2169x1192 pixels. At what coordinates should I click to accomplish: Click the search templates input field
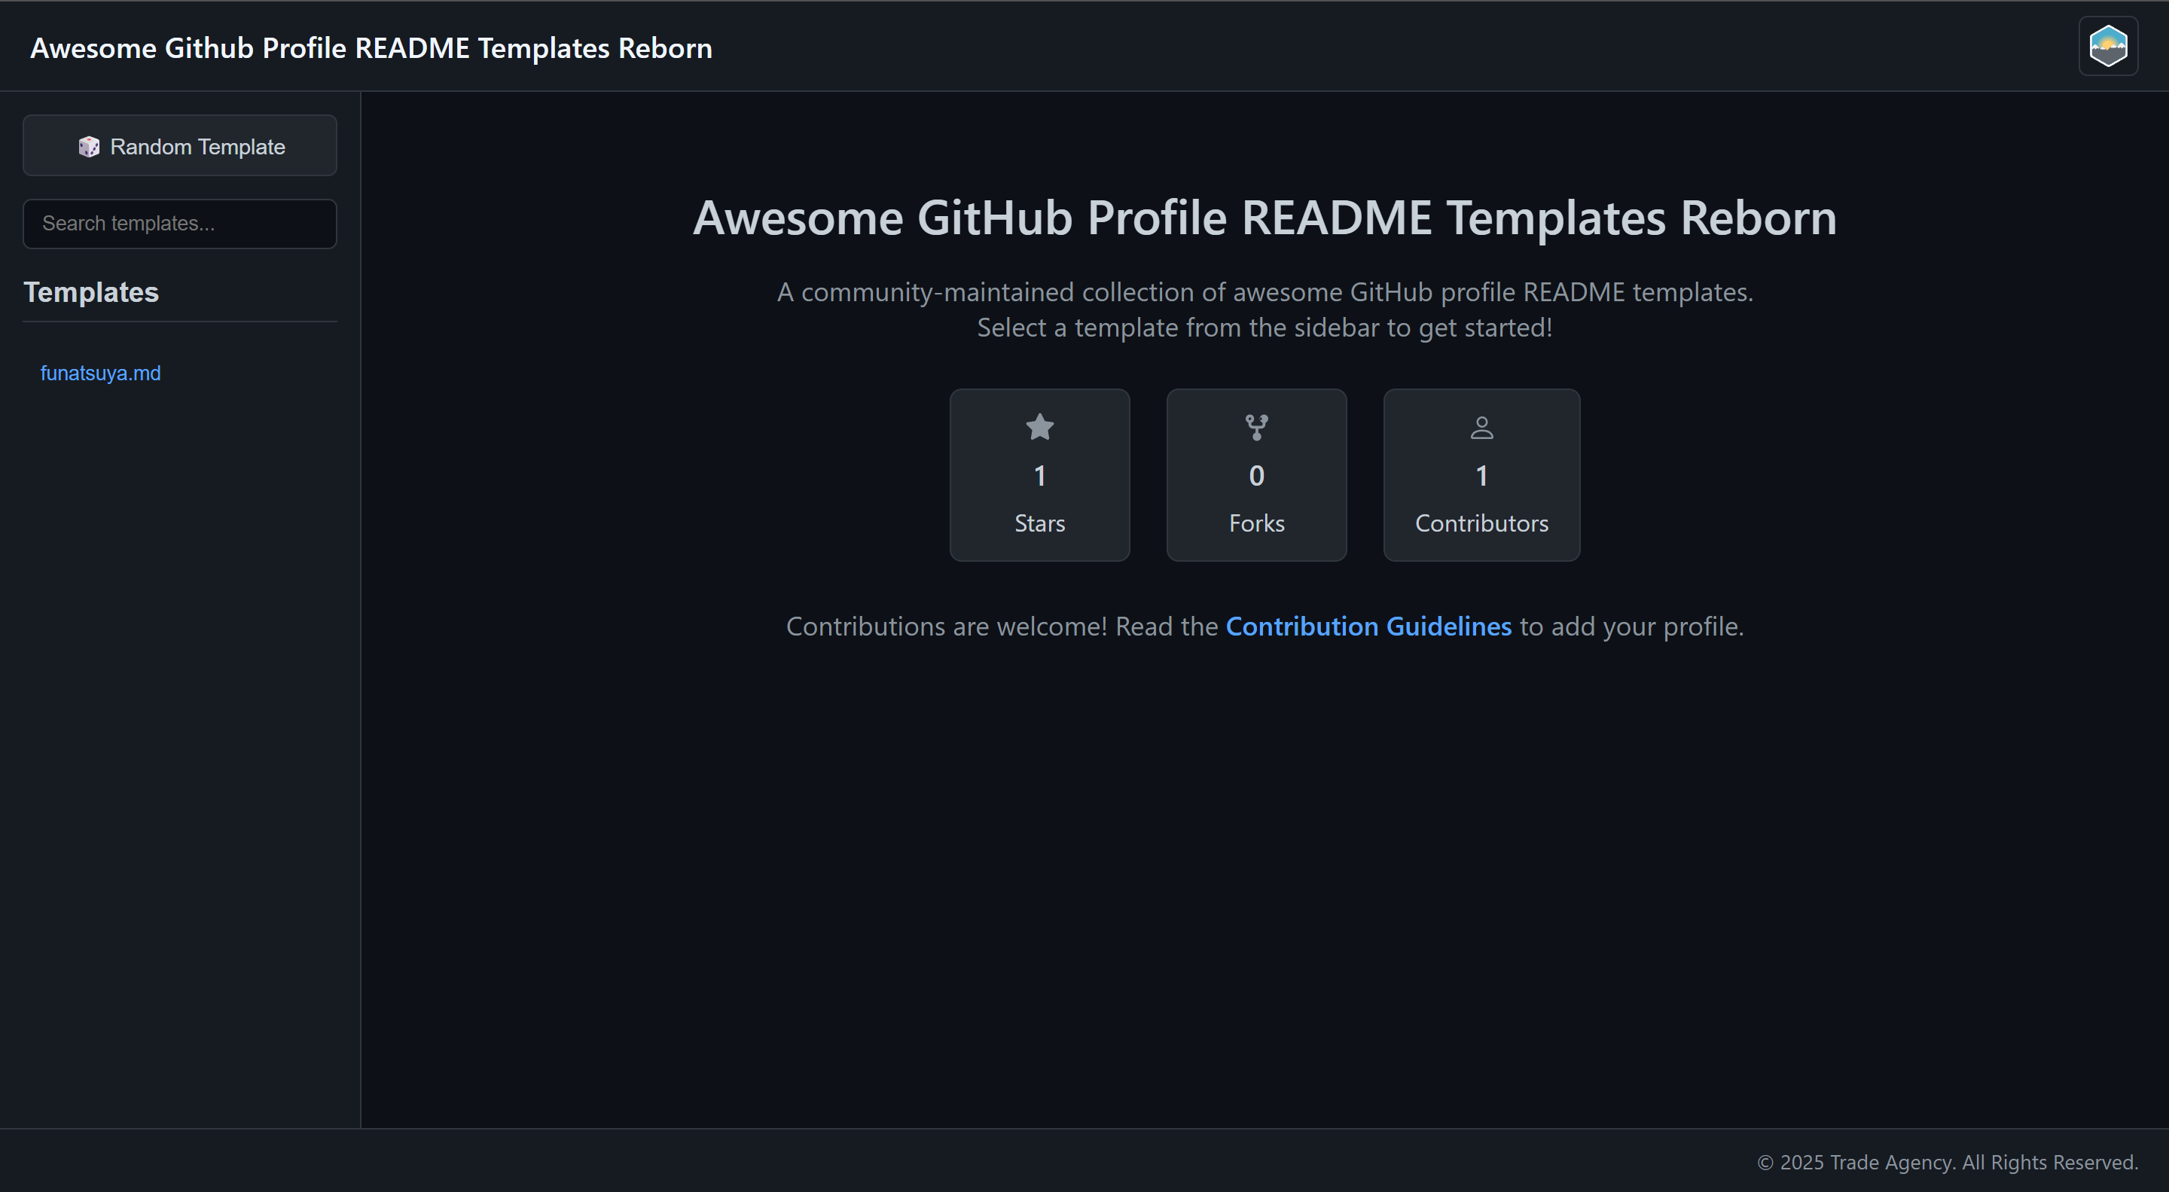179,223
